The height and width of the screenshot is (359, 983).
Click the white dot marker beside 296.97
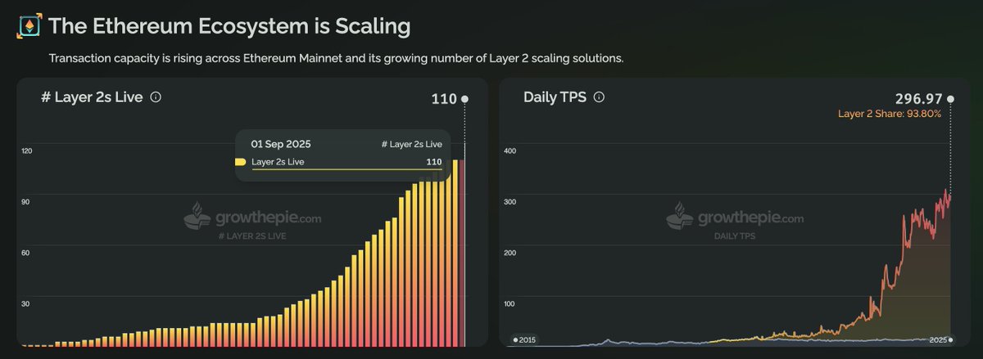coord(950,99)
